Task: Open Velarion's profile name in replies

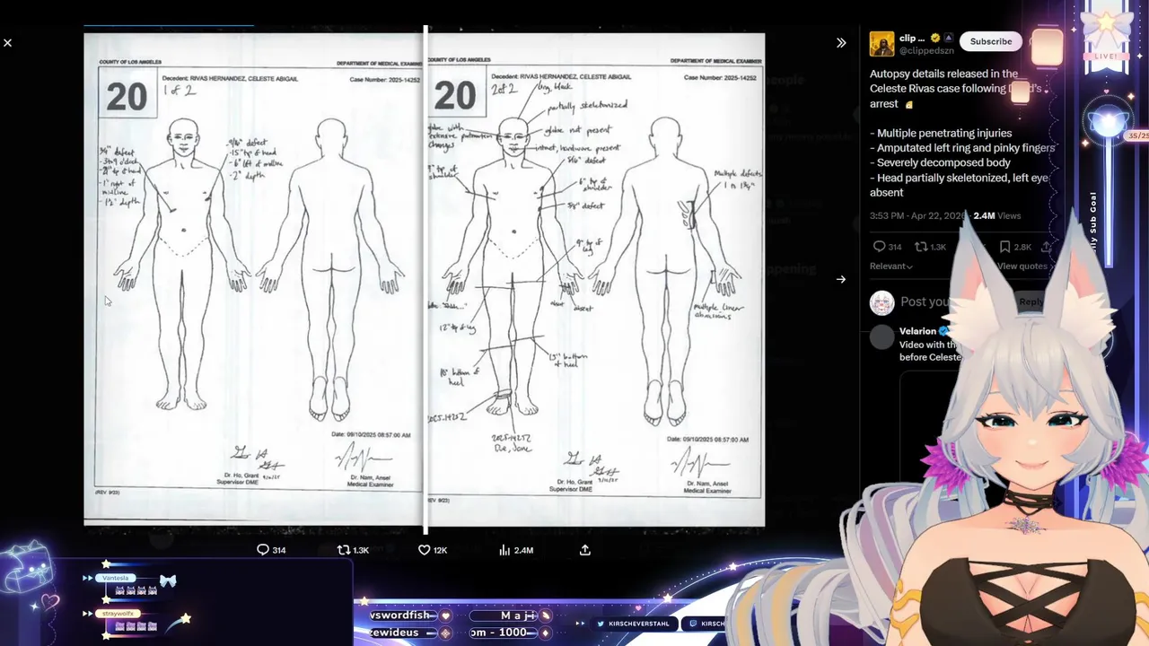Action: point(917,331)
